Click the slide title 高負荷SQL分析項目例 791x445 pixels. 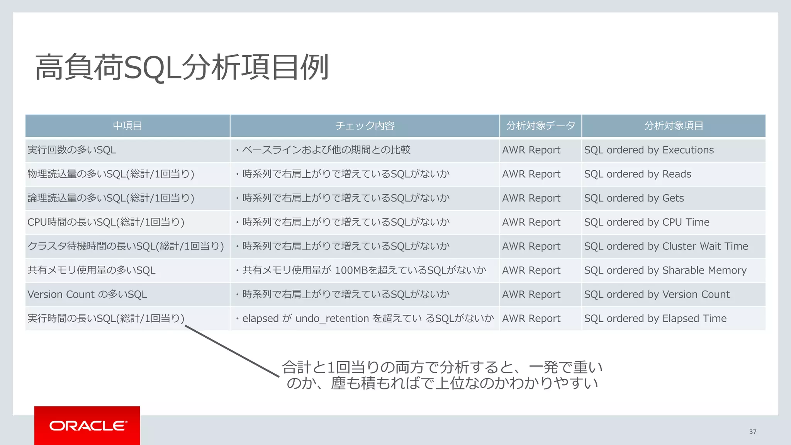[x=182, y=68]
